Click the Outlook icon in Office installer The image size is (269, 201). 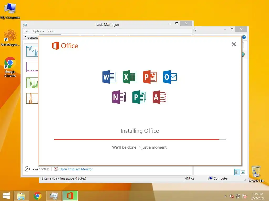170,77
